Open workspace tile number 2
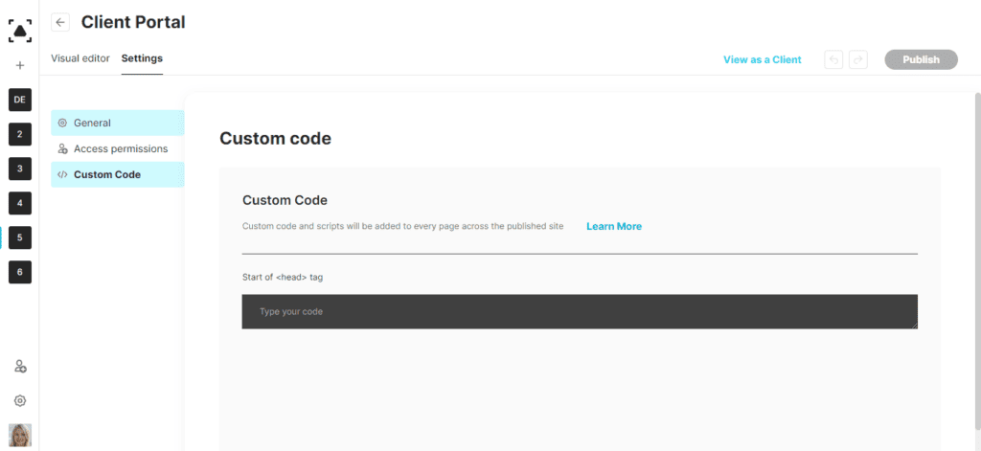The image size is (981, 451). coord(20,134)
